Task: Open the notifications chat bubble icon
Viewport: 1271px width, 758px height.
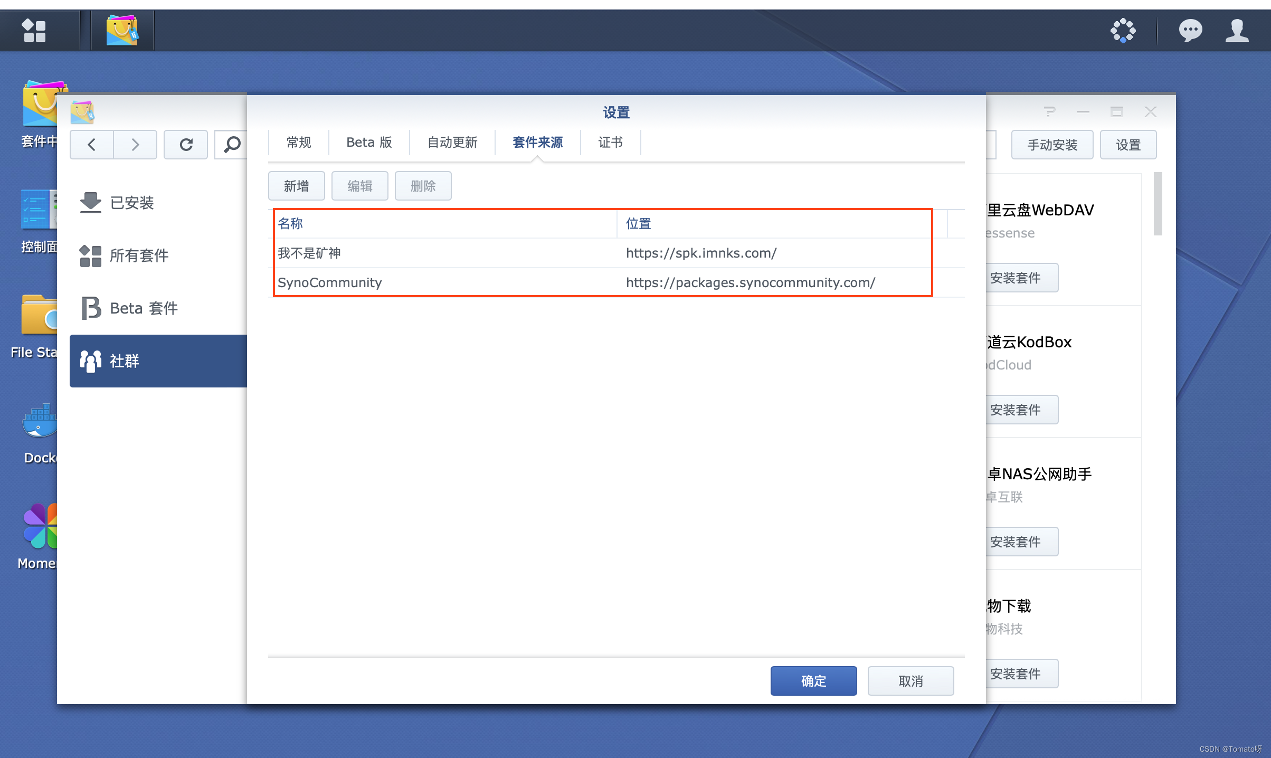Action: [x=1190, y=31]
